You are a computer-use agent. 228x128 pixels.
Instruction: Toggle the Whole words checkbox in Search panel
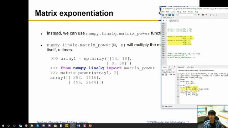167,72
